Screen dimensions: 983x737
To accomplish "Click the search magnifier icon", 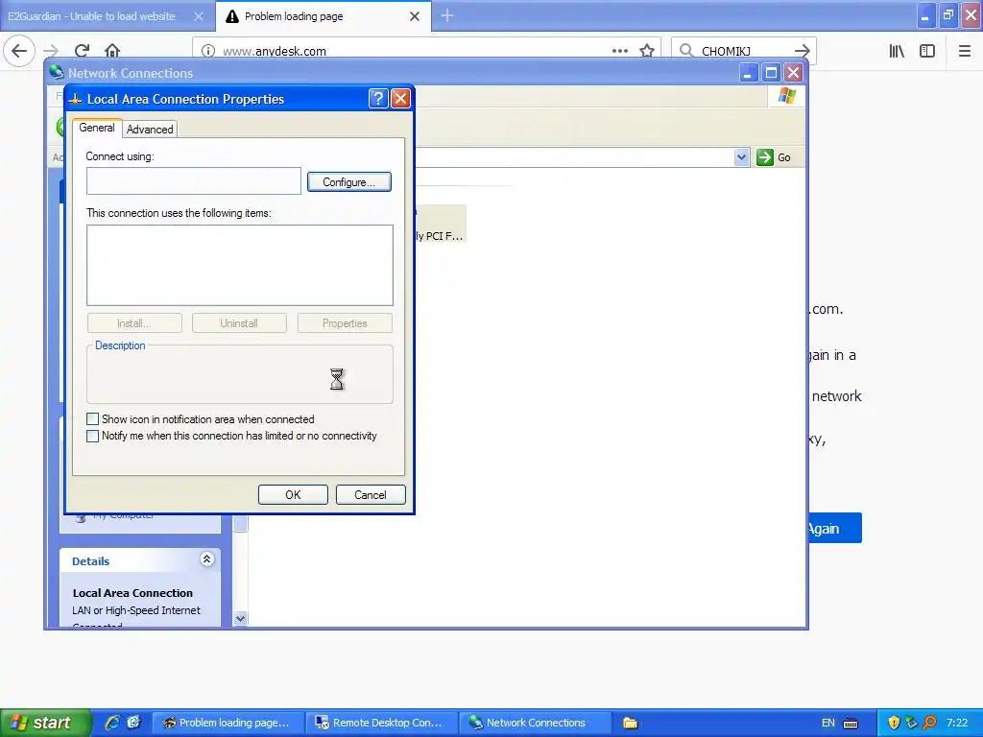I will [x=686, y=51].
